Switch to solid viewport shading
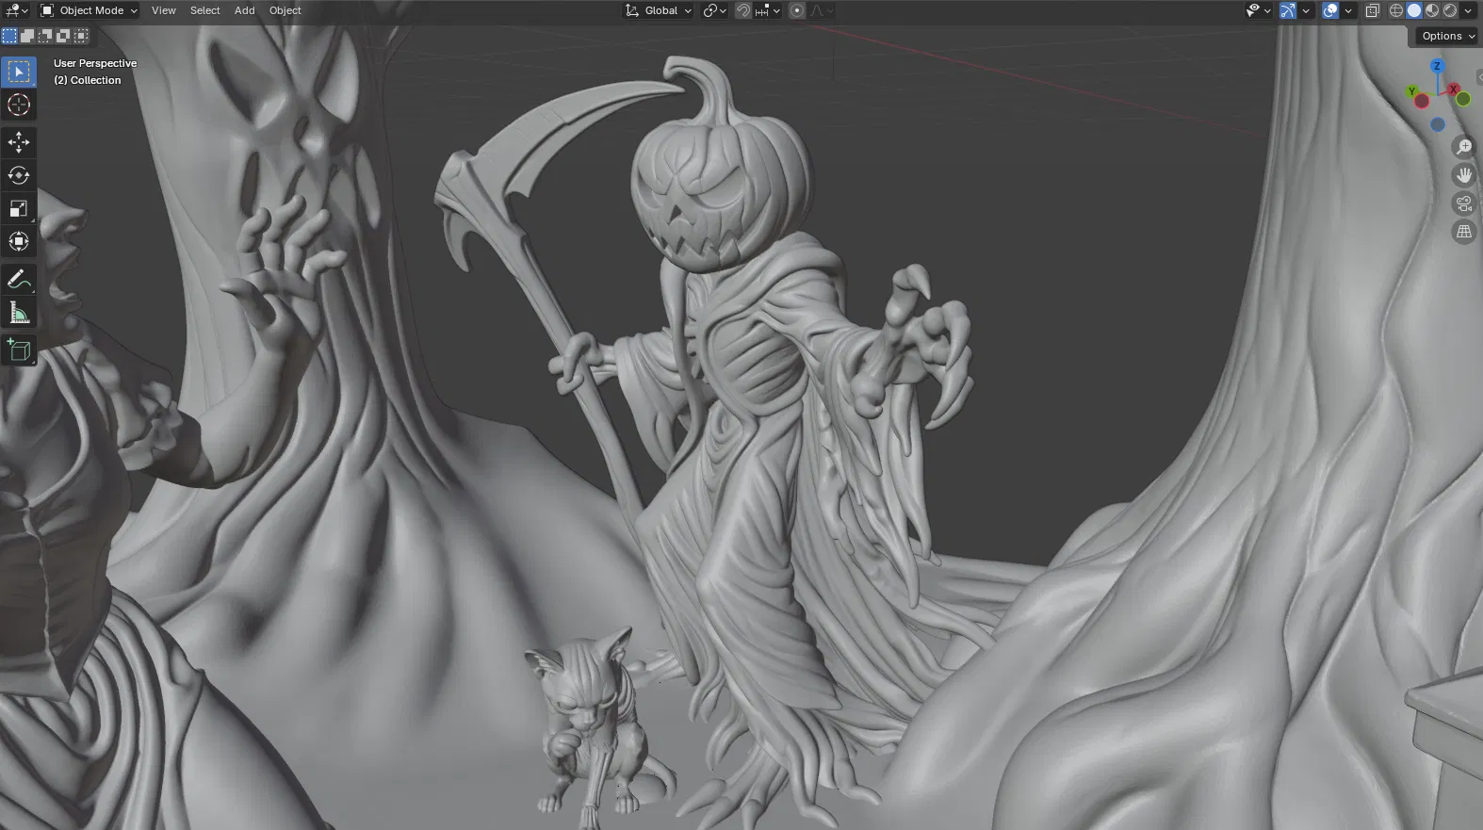 (x=1414, y=10)
